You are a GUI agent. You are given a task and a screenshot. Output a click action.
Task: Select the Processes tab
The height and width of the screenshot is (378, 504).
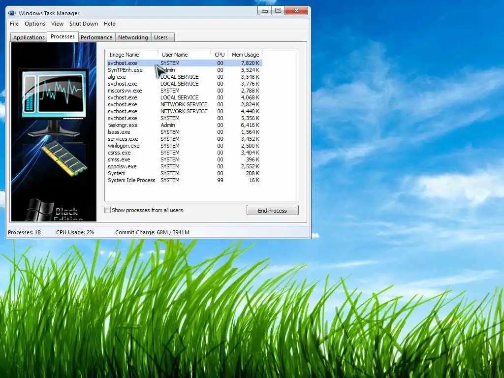coord(63,36)
